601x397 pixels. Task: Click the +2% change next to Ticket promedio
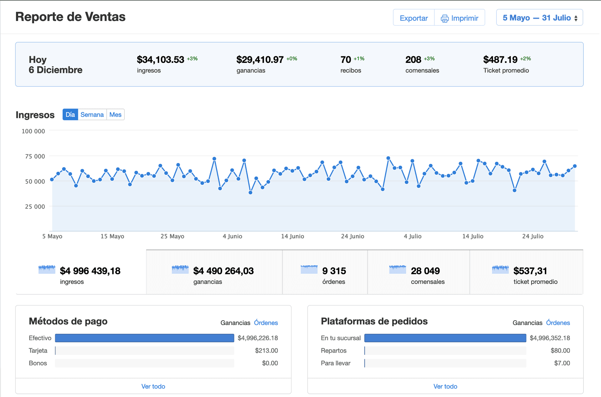pyautogui.click(x=526, y=59)
